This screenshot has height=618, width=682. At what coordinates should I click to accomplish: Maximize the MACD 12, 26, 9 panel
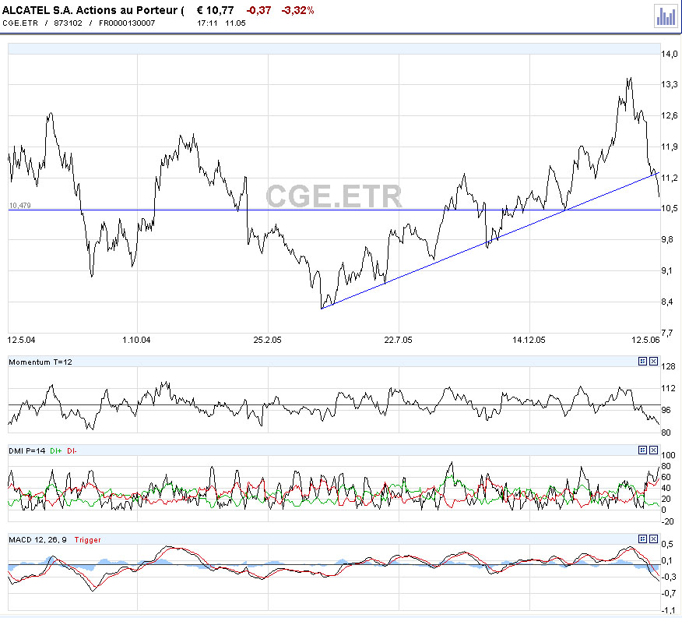(642, 539)
